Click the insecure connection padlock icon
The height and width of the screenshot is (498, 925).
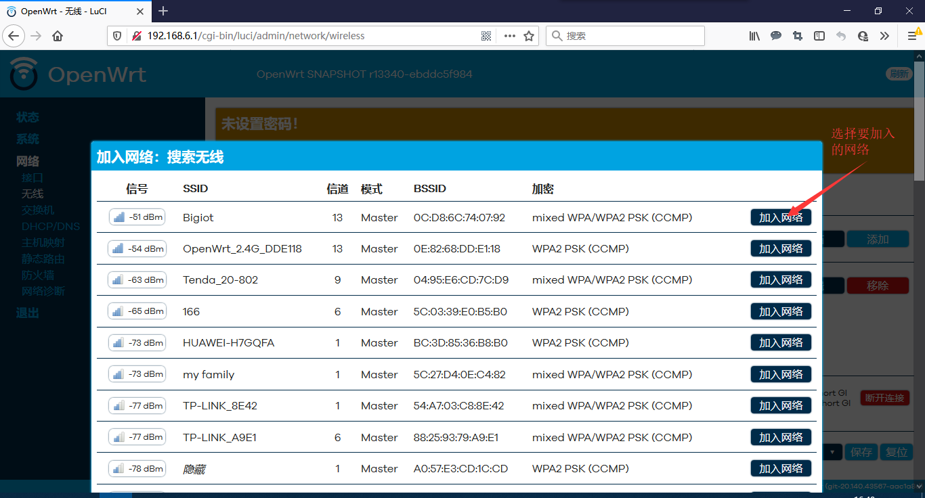[137, 36]
